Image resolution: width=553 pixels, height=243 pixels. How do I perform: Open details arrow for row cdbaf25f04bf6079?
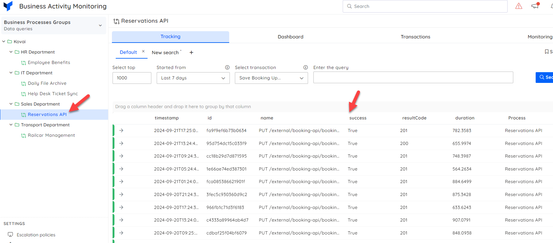point(121,233)
